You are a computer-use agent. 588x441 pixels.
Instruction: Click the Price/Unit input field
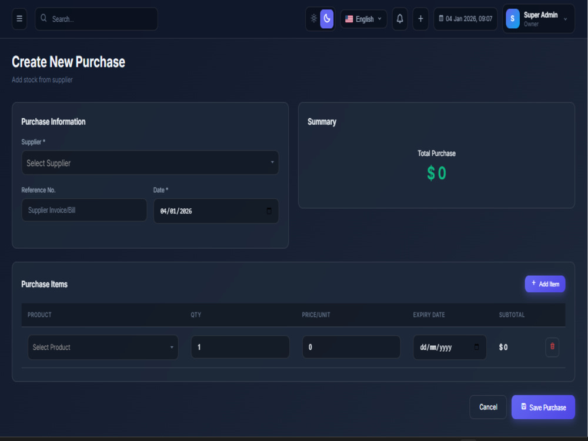point(352,347)
